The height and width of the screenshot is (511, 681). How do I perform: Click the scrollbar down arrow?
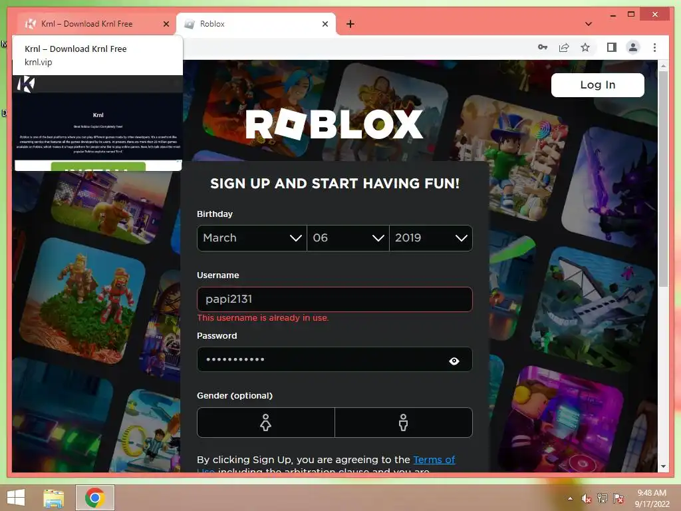(x=663, y=466)
